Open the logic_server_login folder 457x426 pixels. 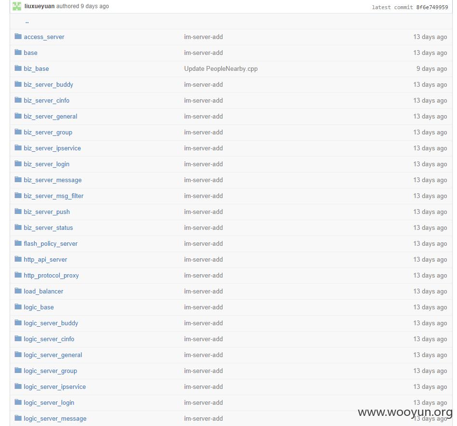[49, 403]
